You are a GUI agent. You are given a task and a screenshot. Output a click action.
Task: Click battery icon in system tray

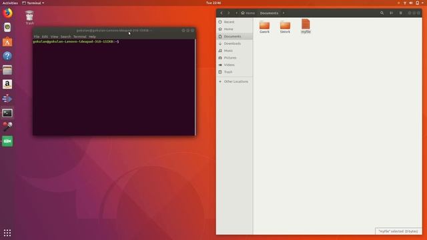(x=417, y=3)
